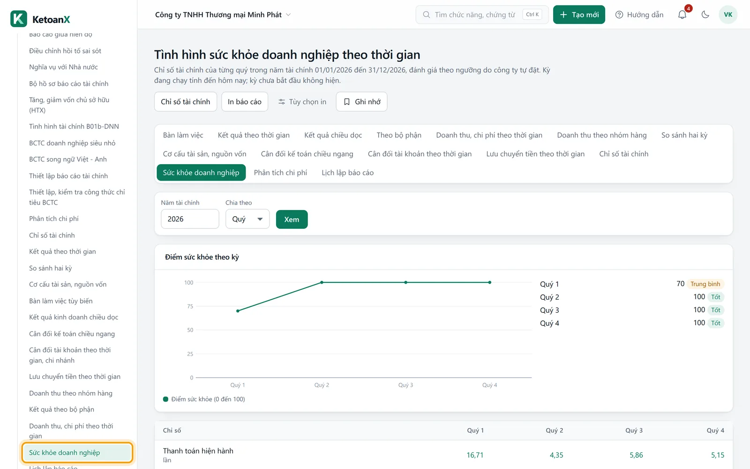Click the Năm tài chính input field

(x=190, y=219)
